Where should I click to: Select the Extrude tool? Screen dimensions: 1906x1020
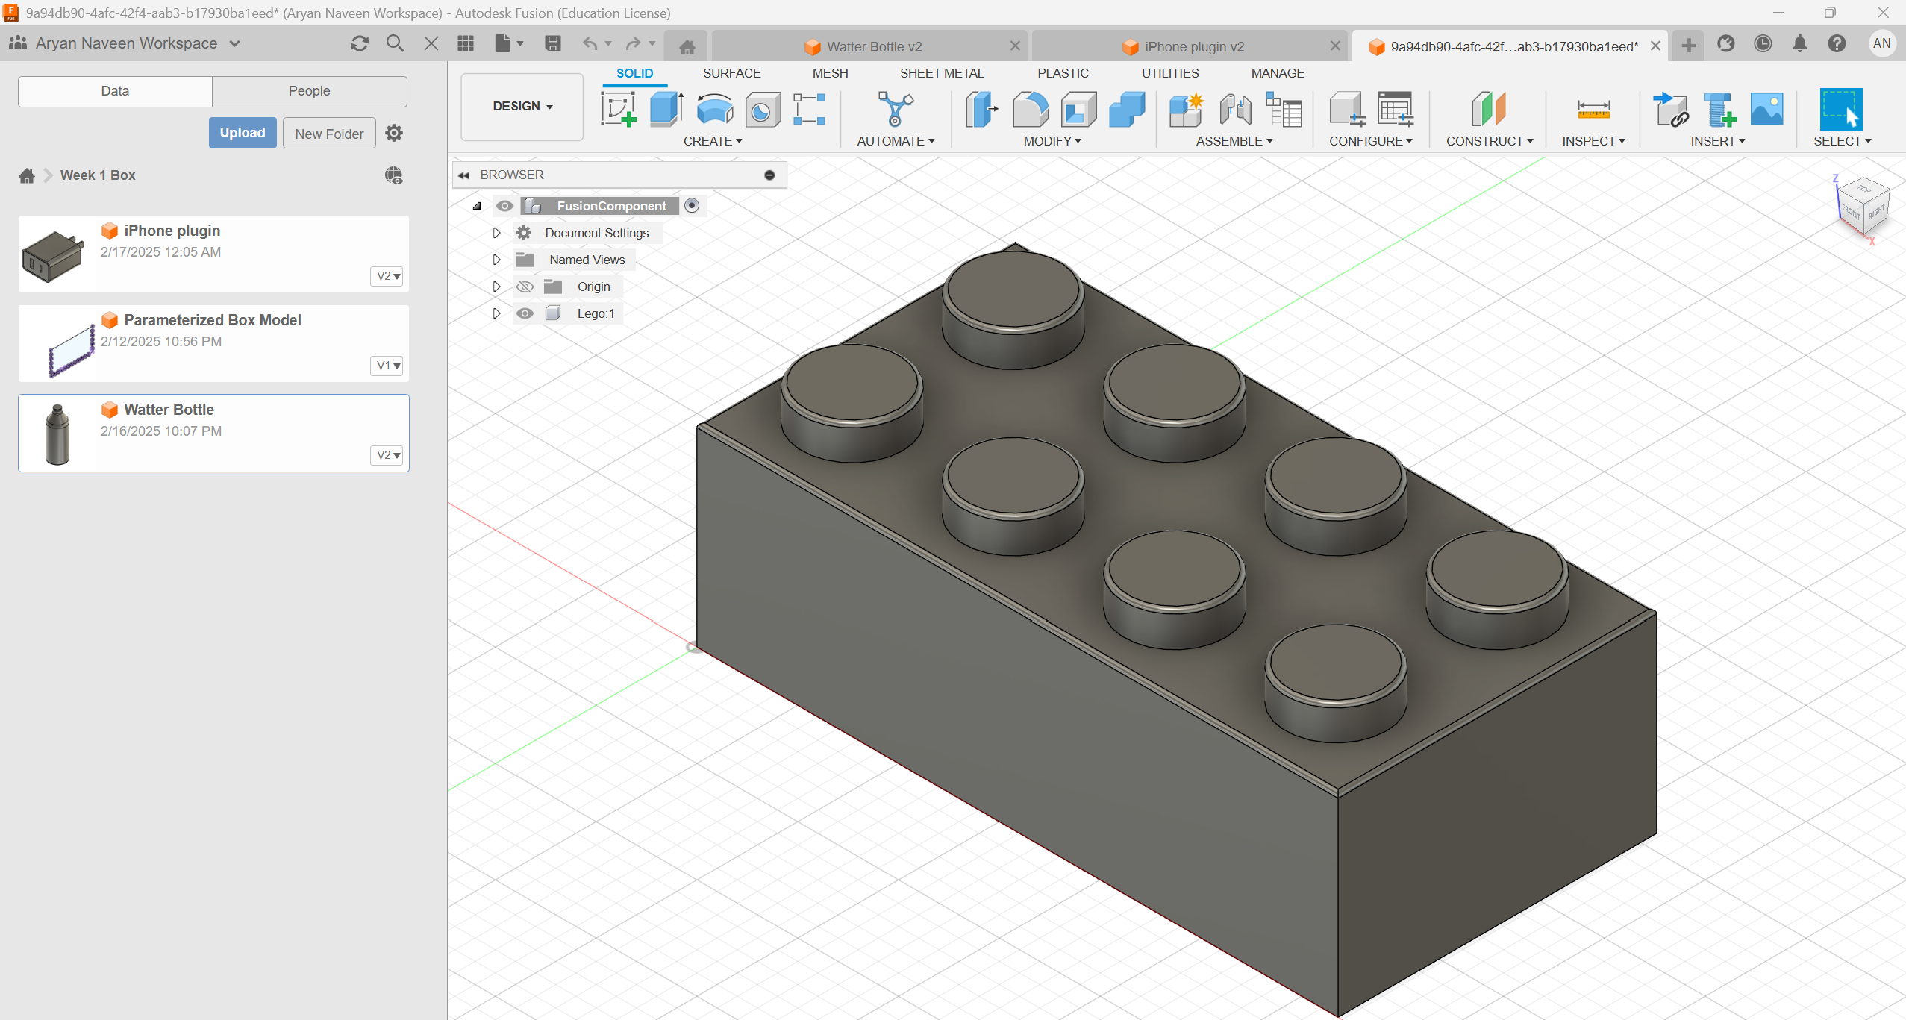click(x=666, y=110)
